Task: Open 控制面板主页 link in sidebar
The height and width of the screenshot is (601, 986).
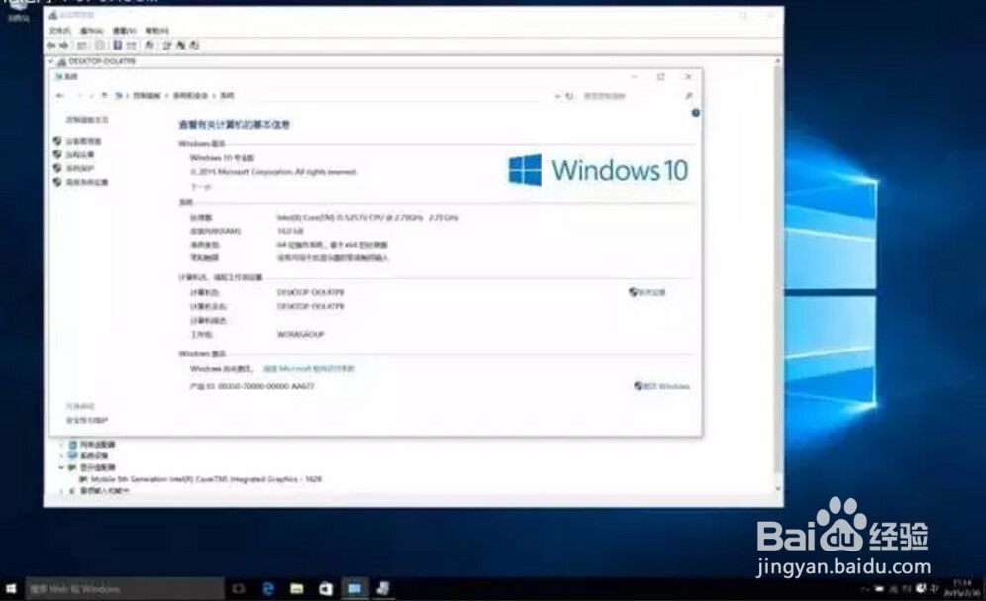Action: coord(87,120)
